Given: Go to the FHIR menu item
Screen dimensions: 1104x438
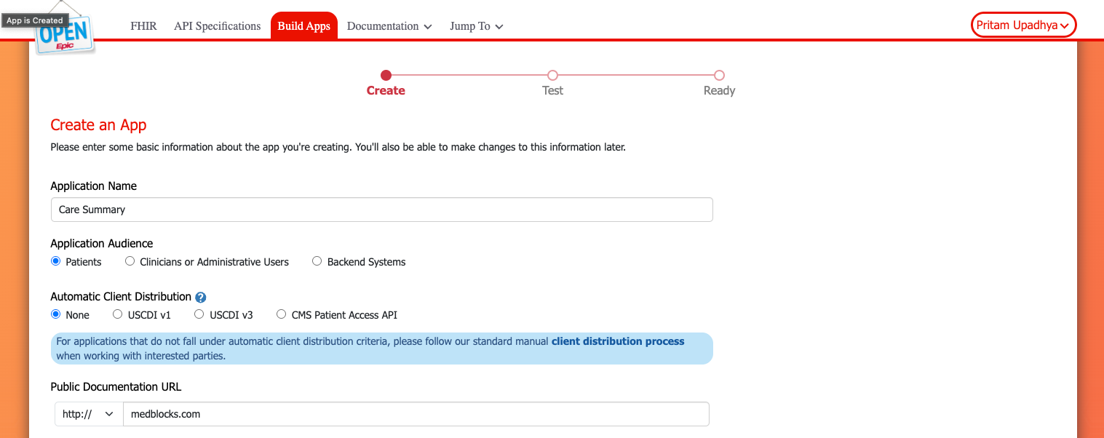Looking at the screenshot, I should (x=143, y=26).
